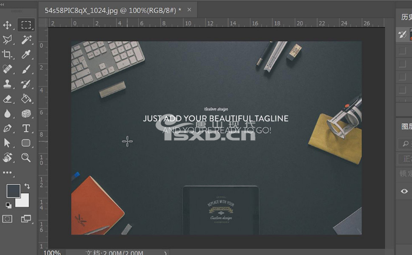This screenshot has width=412, height=255.
Task: Select the Rectangular Marquee tool
Action: [x=26, y=25]
